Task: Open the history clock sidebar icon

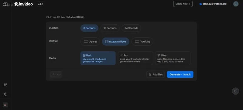Action: point(5,94)
